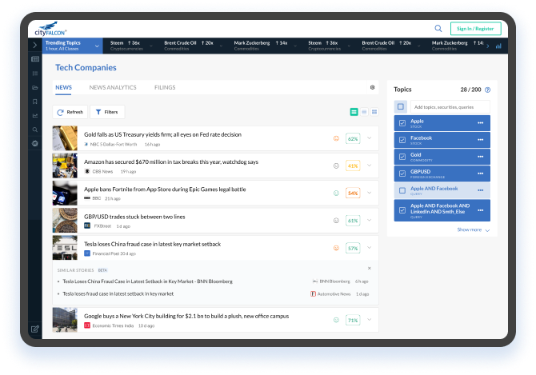Expand Show more topics
The height and width of the screenshot is (375, 536).
pos(473,229)
